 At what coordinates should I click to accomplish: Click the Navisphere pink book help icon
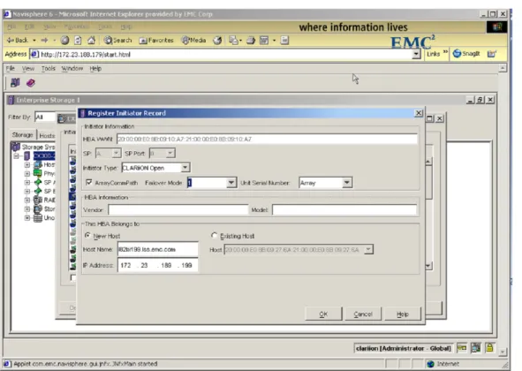point(31,83)
